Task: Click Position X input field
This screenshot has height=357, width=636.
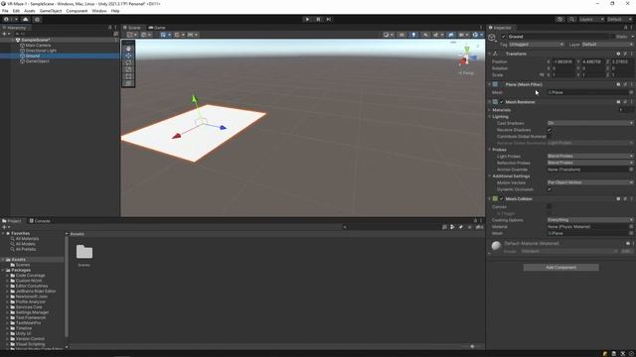Action: [x=563, y=61]
